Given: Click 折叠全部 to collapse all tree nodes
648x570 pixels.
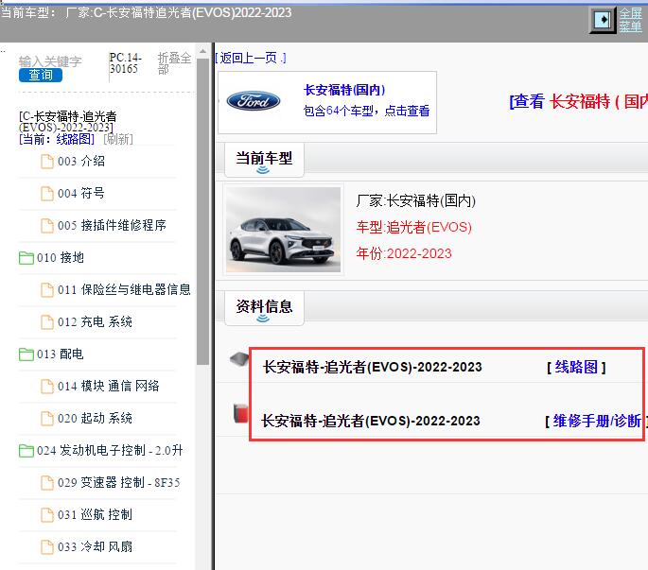Looking at the screenshot, I should (x=174, y=63).
